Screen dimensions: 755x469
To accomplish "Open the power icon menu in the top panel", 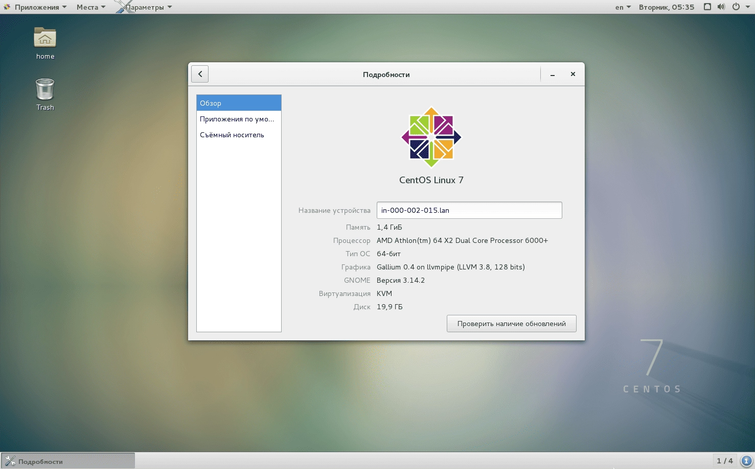I will (x=736, y=7).
